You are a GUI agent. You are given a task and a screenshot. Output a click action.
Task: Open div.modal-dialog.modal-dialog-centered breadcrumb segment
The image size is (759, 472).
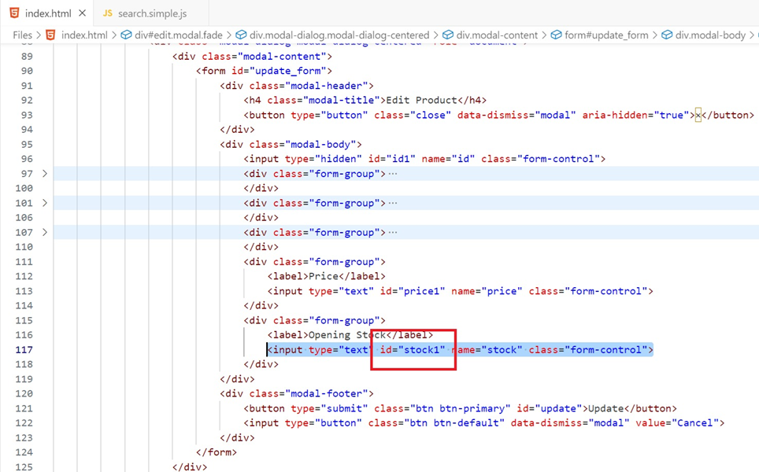pyautogui.click(x=339, y=35)
